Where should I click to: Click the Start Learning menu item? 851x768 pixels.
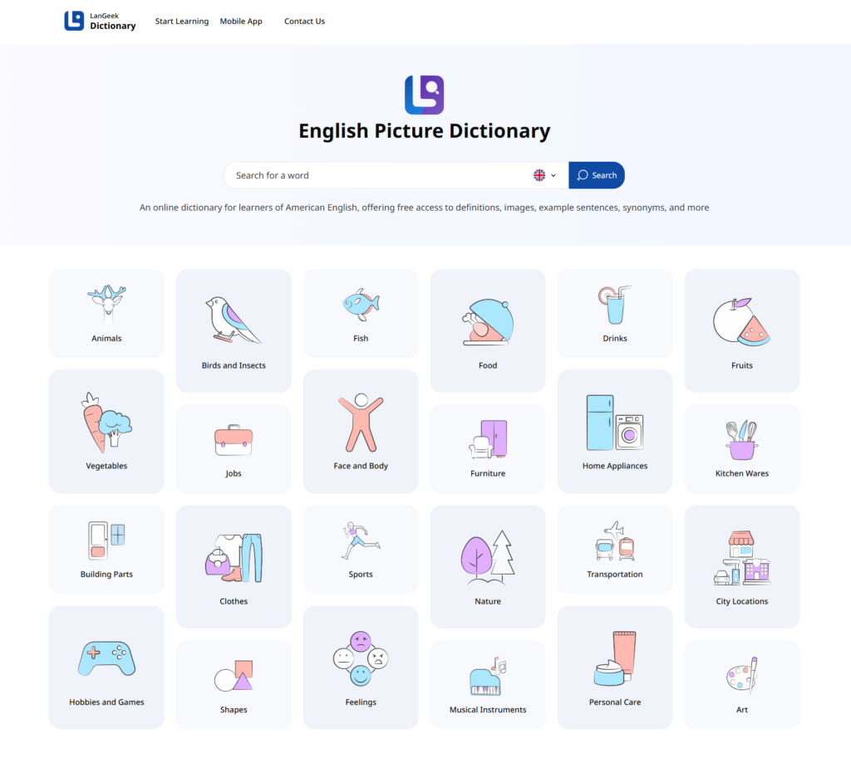[181, 21]
